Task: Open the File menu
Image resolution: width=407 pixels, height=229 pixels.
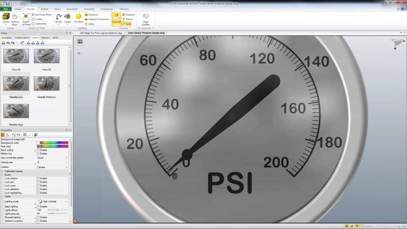Action: (x=6, y=9)
